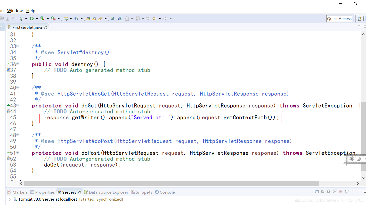
Task: Open the External Tools dropdown arrow
Action: (x=59, y=19)
